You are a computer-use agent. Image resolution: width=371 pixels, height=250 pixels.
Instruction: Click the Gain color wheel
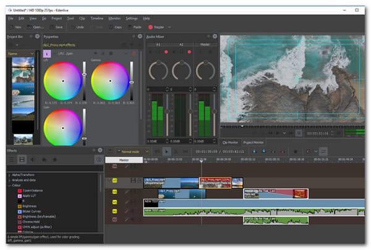[62, 128]
